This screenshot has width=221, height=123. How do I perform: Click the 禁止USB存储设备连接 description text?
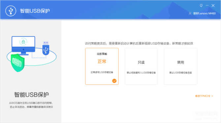[x=180, y=73]
